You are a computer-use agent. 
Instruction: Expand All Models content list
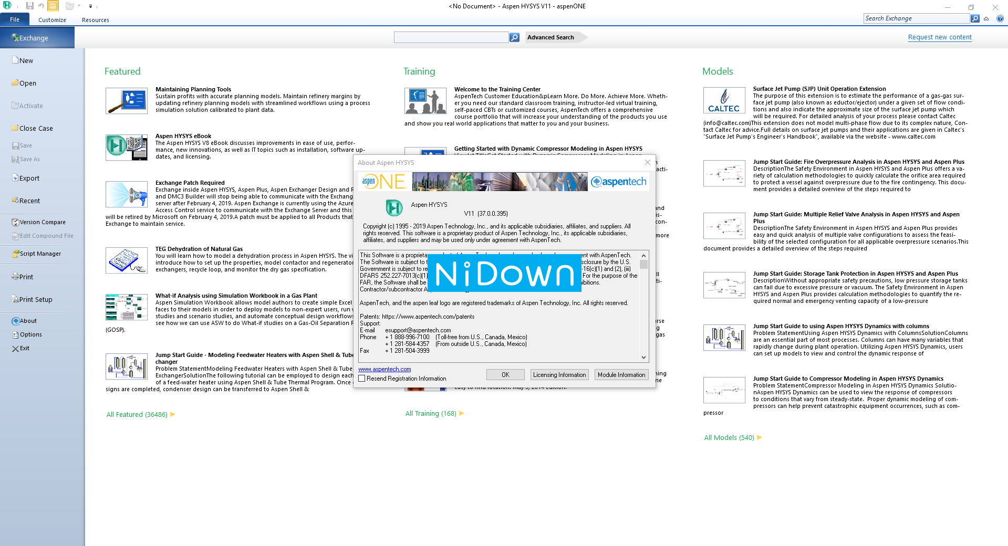(731, 437)
